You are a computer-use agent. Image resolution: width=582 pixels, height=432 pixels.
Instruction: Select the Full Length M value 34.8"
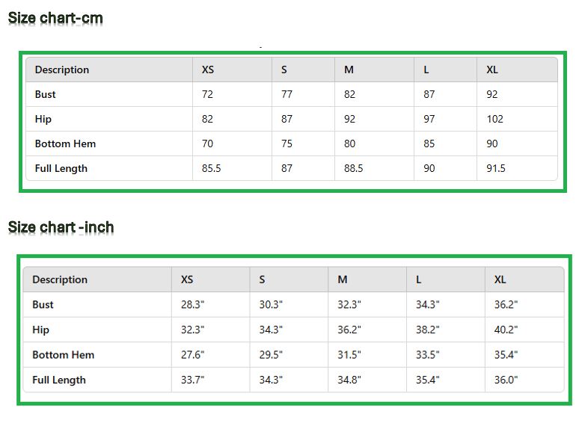(349, 380)
